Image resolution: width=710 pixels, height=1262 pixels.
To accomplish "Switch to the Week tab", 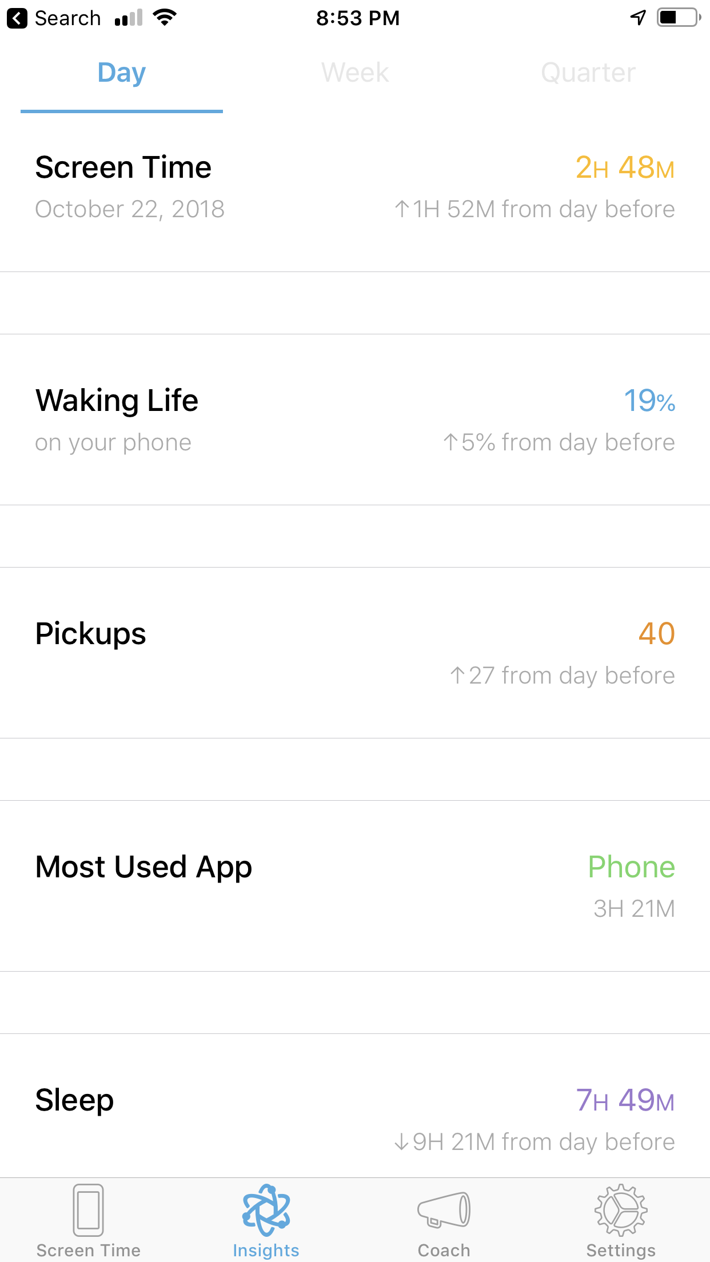I will 355,73.
